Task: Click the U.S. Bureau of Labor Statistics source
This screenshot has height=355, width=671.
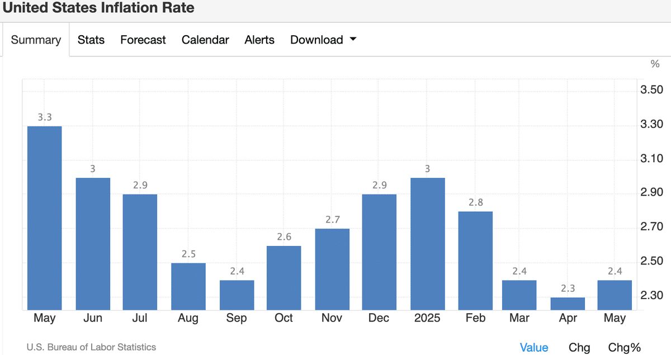Action: (91, 347)
